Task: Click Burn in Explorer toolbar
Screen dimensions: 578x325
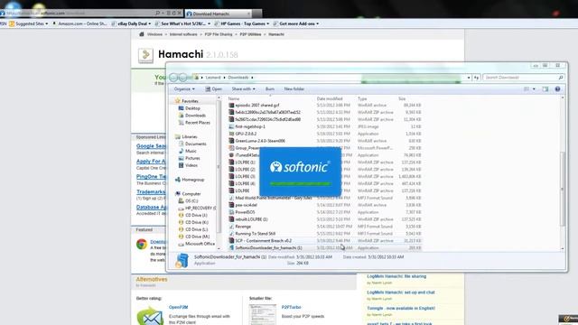Action: coord(270,88)
